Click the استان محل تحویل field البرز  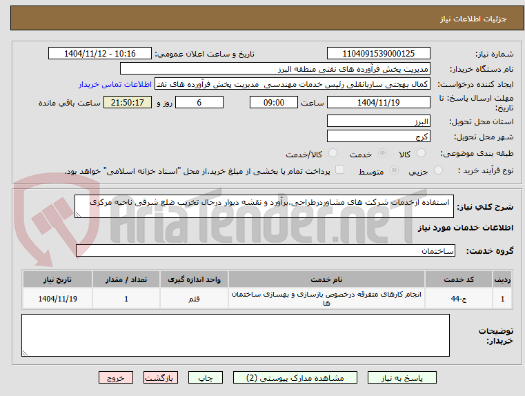tap(378, 121)
